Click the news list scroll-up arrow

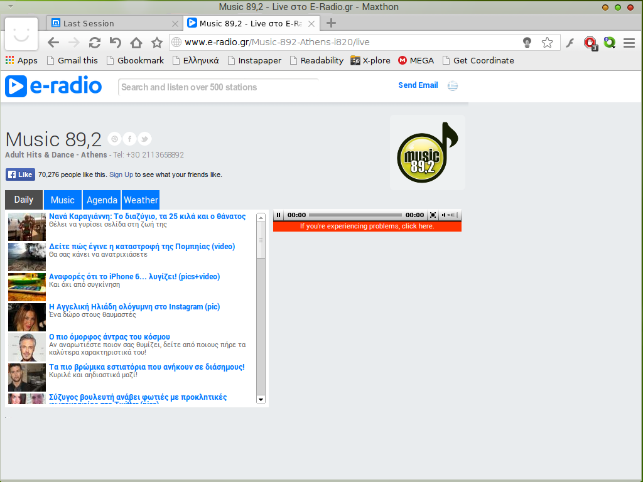click(261, 218)
